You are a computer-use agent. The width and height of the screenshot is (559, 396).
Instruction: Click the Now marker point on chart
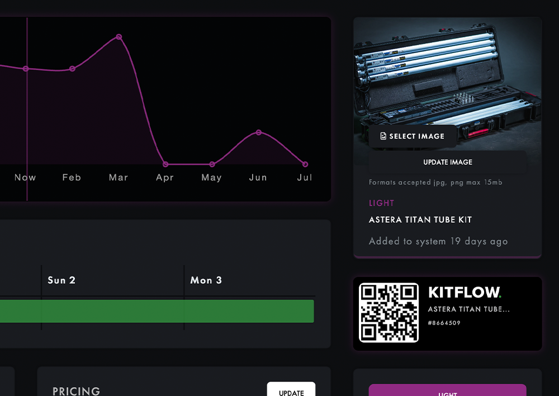pos(26,69)
